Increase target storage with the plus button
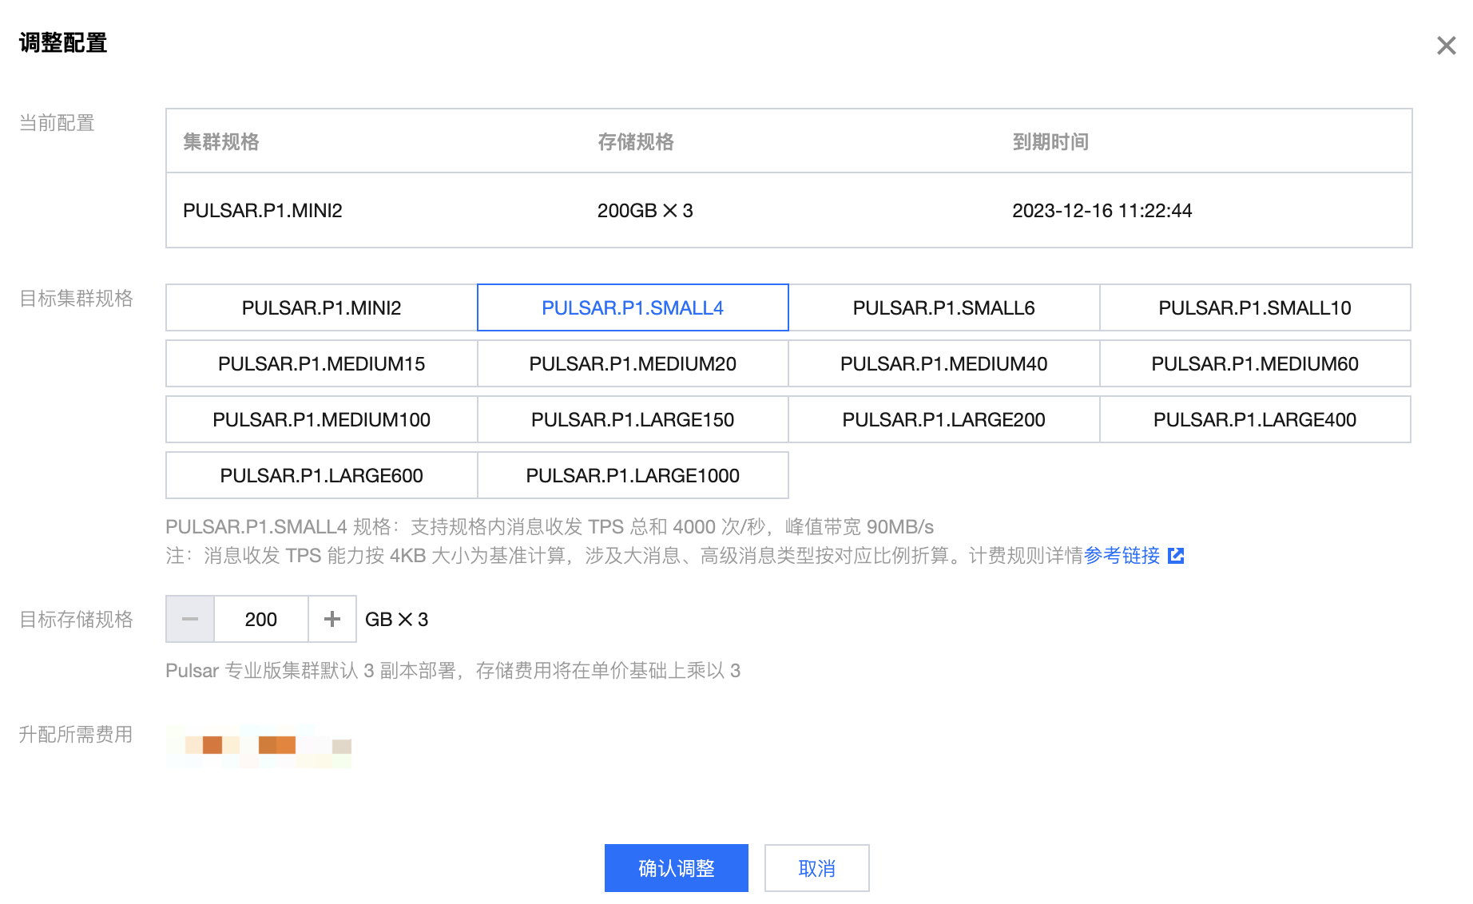1473x904 pixels. click(x=332, y=619)
